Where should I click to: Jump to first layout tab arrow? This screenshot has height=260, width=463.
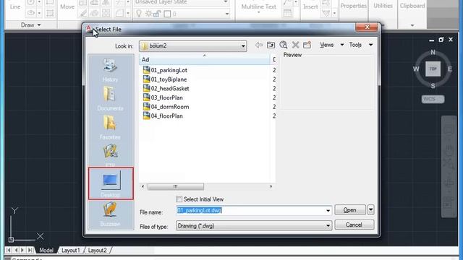click(8, 251)
